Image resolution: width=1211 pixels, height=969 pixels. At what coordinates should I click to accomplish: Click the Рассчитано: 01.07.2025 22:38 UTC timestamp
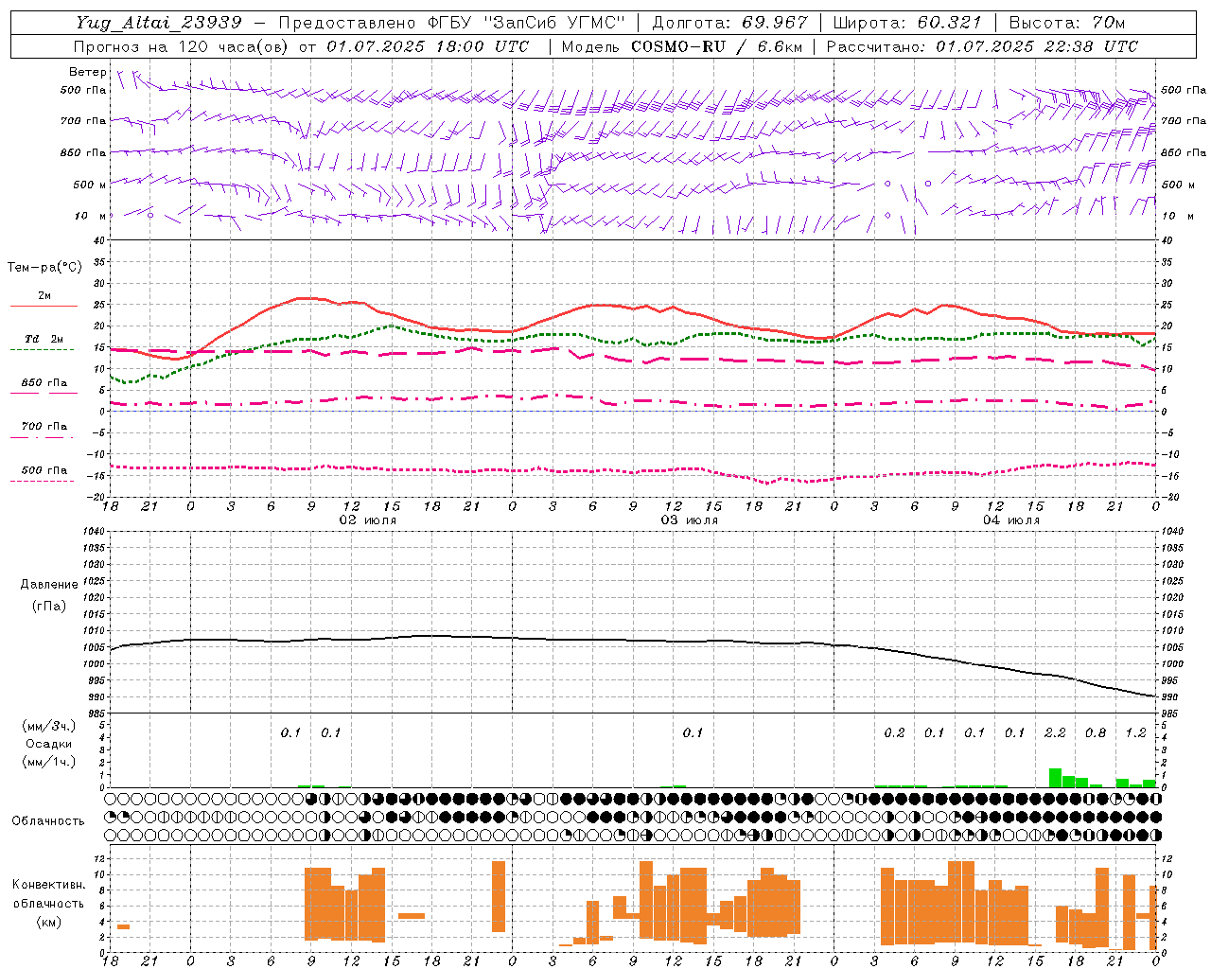pos(982,46)
